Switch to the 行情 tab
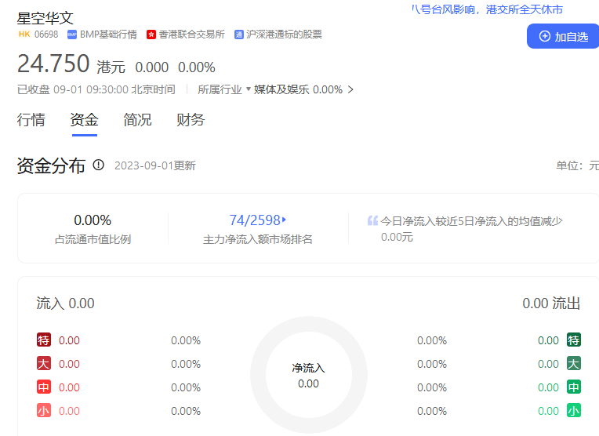Screen dimensions: 599x436 pyautogui.click(x=31, y=120)
